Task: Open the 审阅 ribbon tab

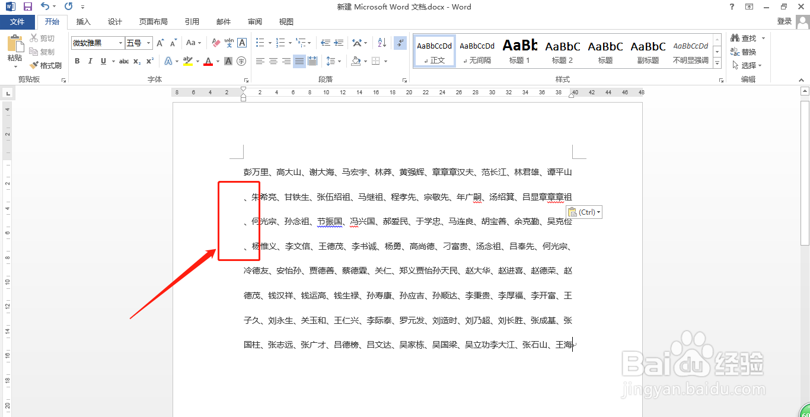Action: click(x=254, y=21)
